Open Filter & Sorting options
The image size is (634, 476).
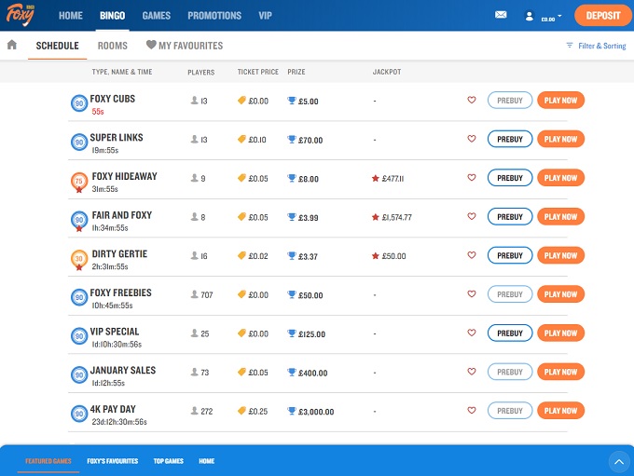596,46
